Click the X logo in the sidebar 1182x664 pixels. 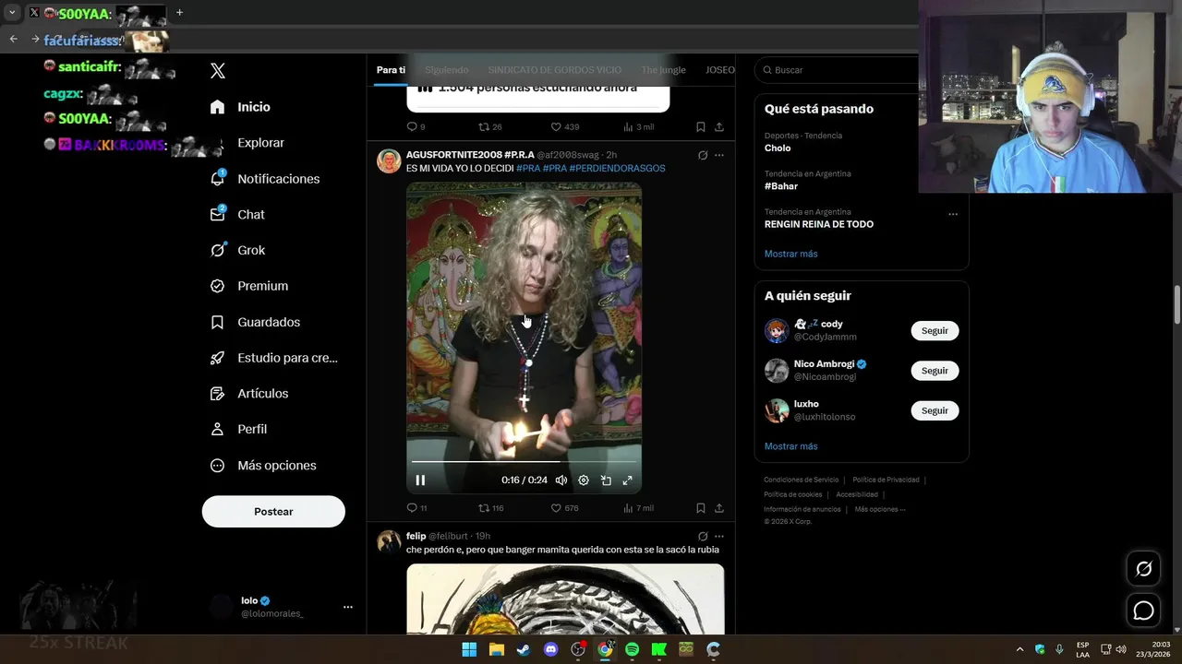pyautogui.click(x=218, y=71)
